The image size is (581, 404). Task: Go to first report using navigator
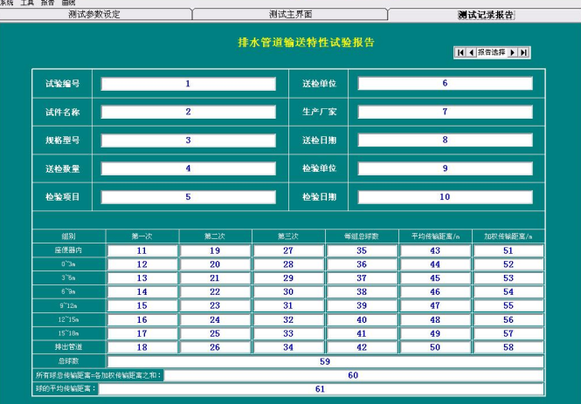(460, 52)
